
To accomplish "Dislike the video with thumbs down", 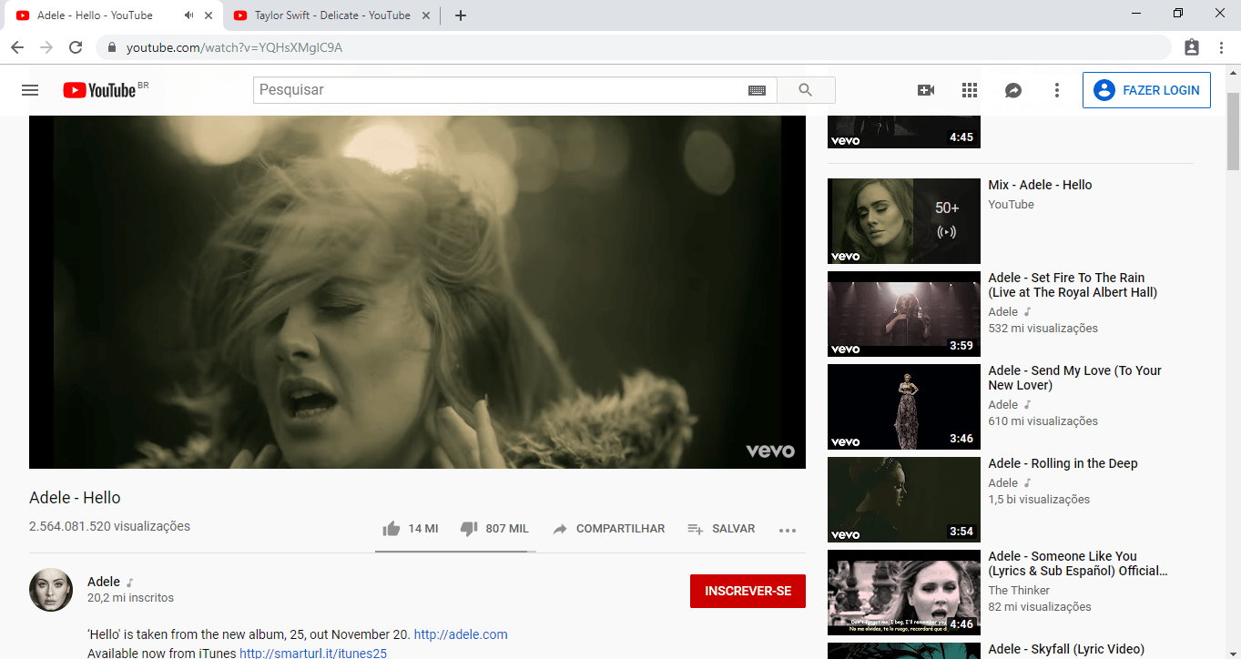I will pos(469,529).
